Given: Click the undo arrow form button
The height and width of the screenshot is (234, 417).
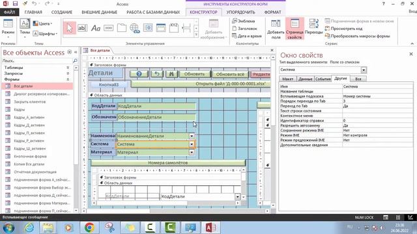Looking at the screenshot, I should tap(157, 74).
